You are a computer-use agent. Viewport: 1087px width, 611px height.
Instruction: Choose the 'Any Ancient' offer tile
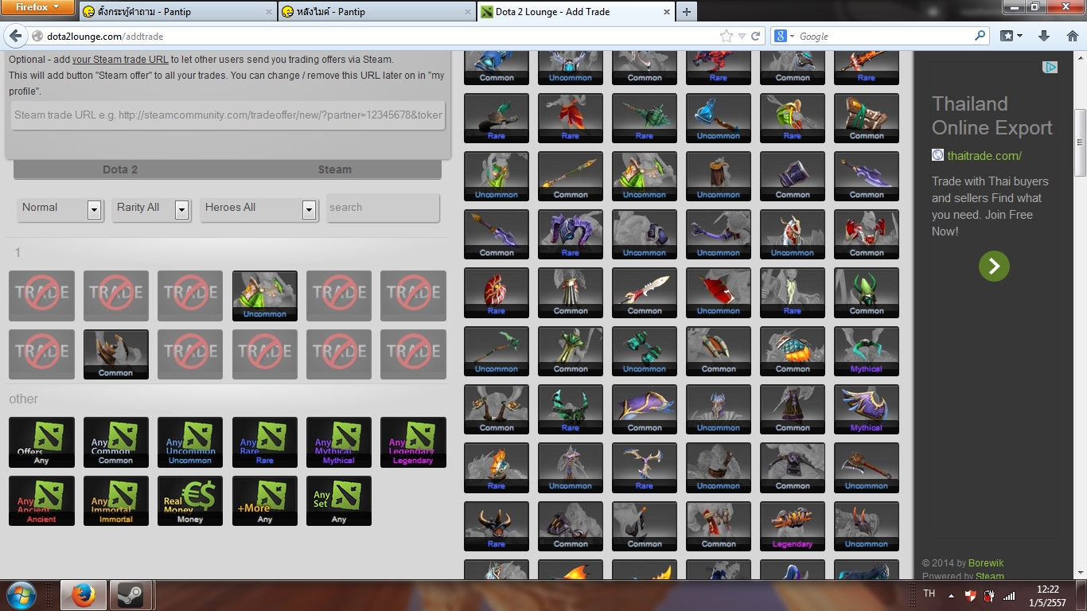pyautogui.click(x=41, y=501)
